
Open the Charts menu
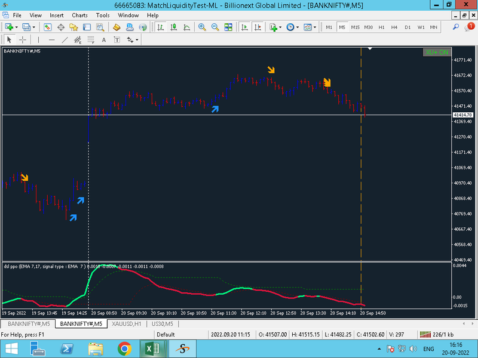pos(79,15)
